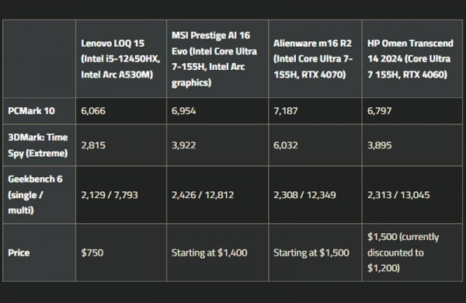Click the Lenovo LOQ 15 column header

(120, 59)
